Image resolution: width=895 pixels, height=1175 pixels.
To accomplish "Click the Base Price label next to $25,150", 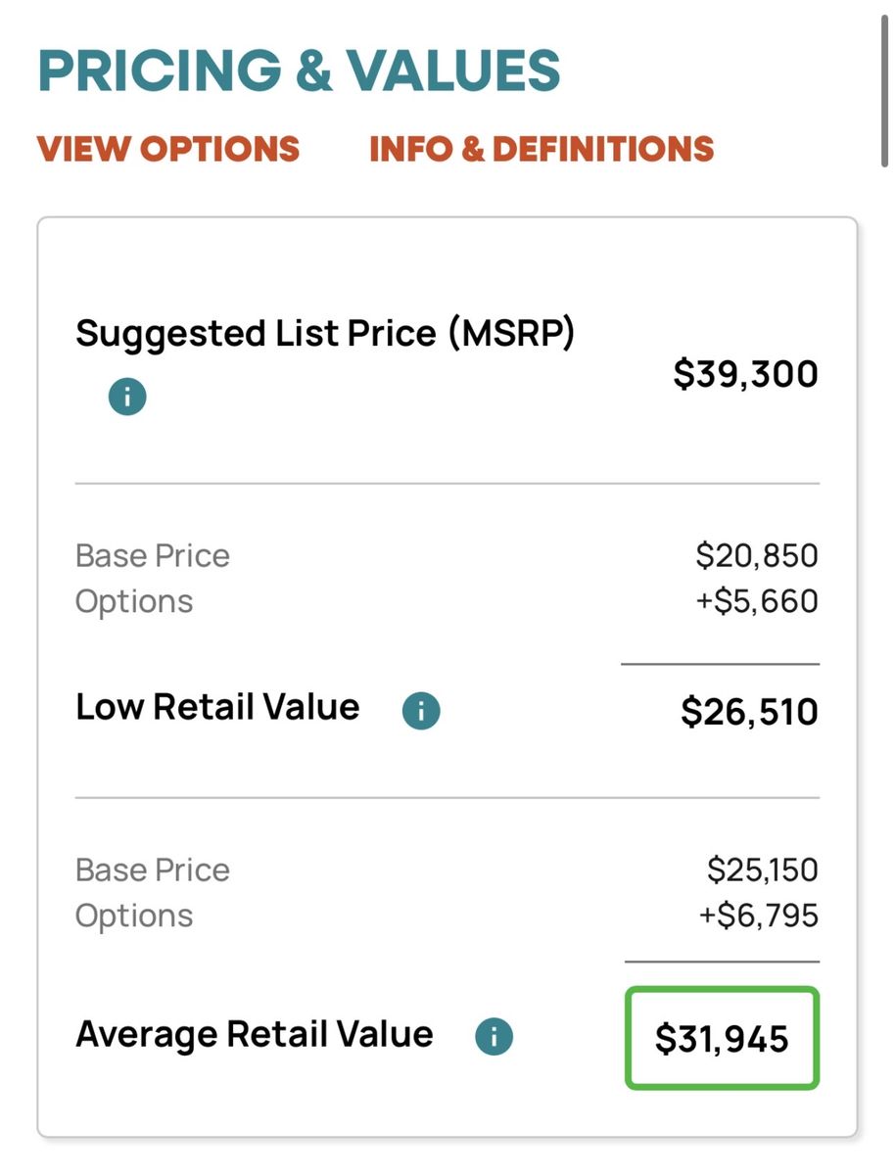I will [x=153, y=869].
